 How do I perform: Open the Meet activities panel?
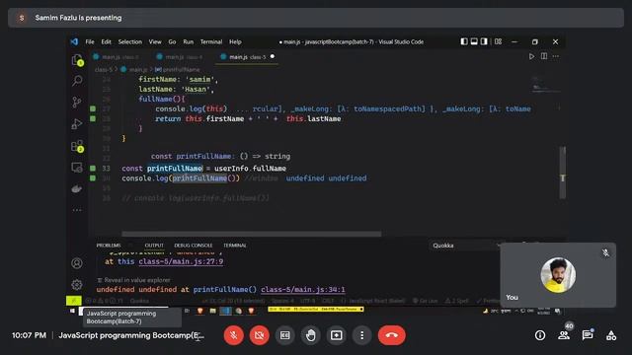[x=611, y=335]
